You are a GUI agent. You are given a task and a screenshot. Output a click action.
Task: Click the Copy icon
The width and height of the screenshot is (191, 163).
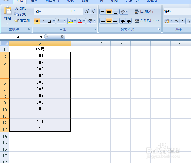click(x=16, y=14)
